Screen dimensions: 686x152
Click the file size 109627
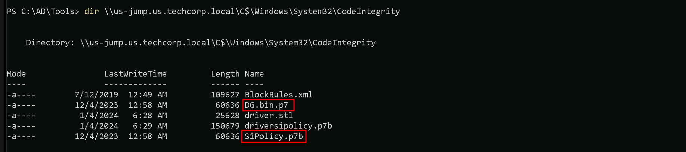(225, 95)
